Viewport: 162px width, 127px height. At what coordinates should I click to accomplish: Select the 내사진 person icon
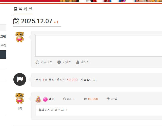point(78,62)
